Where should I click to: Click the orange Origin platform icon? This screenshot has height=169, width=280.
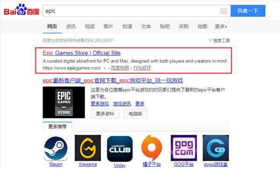pyautogui.click(x=151, y=148)
